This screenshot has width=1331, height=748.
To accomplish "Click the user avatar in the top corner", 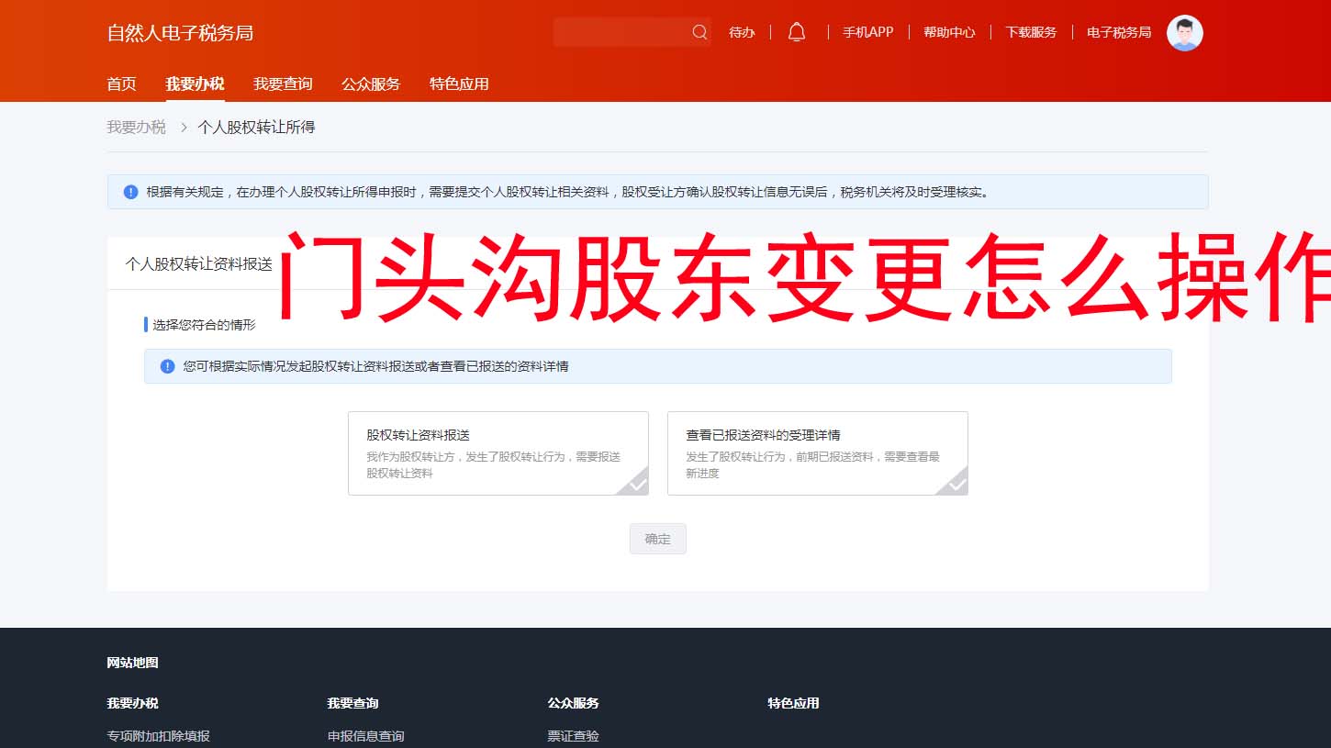I will (1185, 33).
